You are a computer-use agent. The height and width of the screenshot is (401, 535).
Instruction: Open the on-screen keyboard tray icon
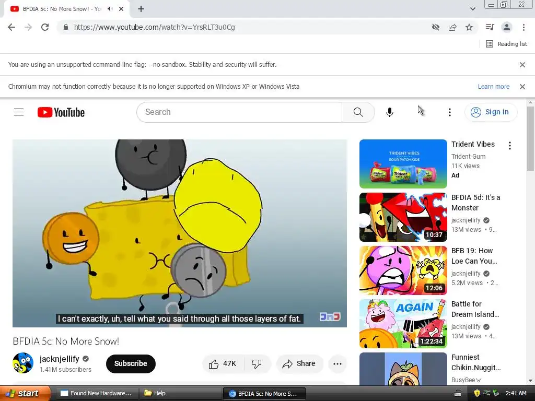click(458, 394)
